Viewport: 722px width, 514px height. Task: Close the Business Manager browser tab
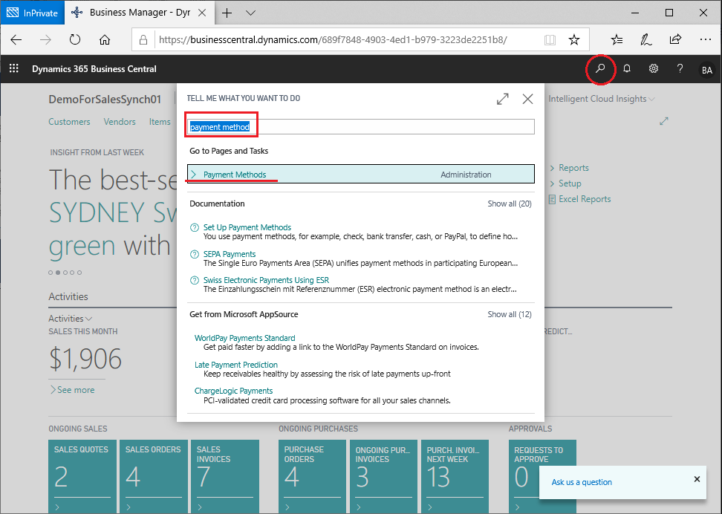[x=202, y=13]
